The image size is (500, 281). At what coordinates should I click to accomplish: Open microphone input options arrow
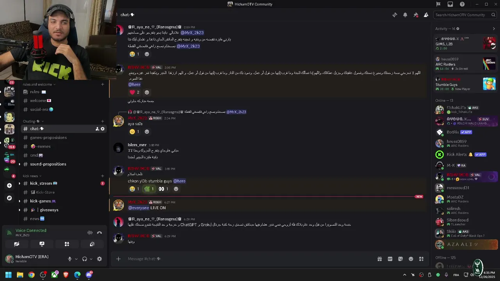76,259
